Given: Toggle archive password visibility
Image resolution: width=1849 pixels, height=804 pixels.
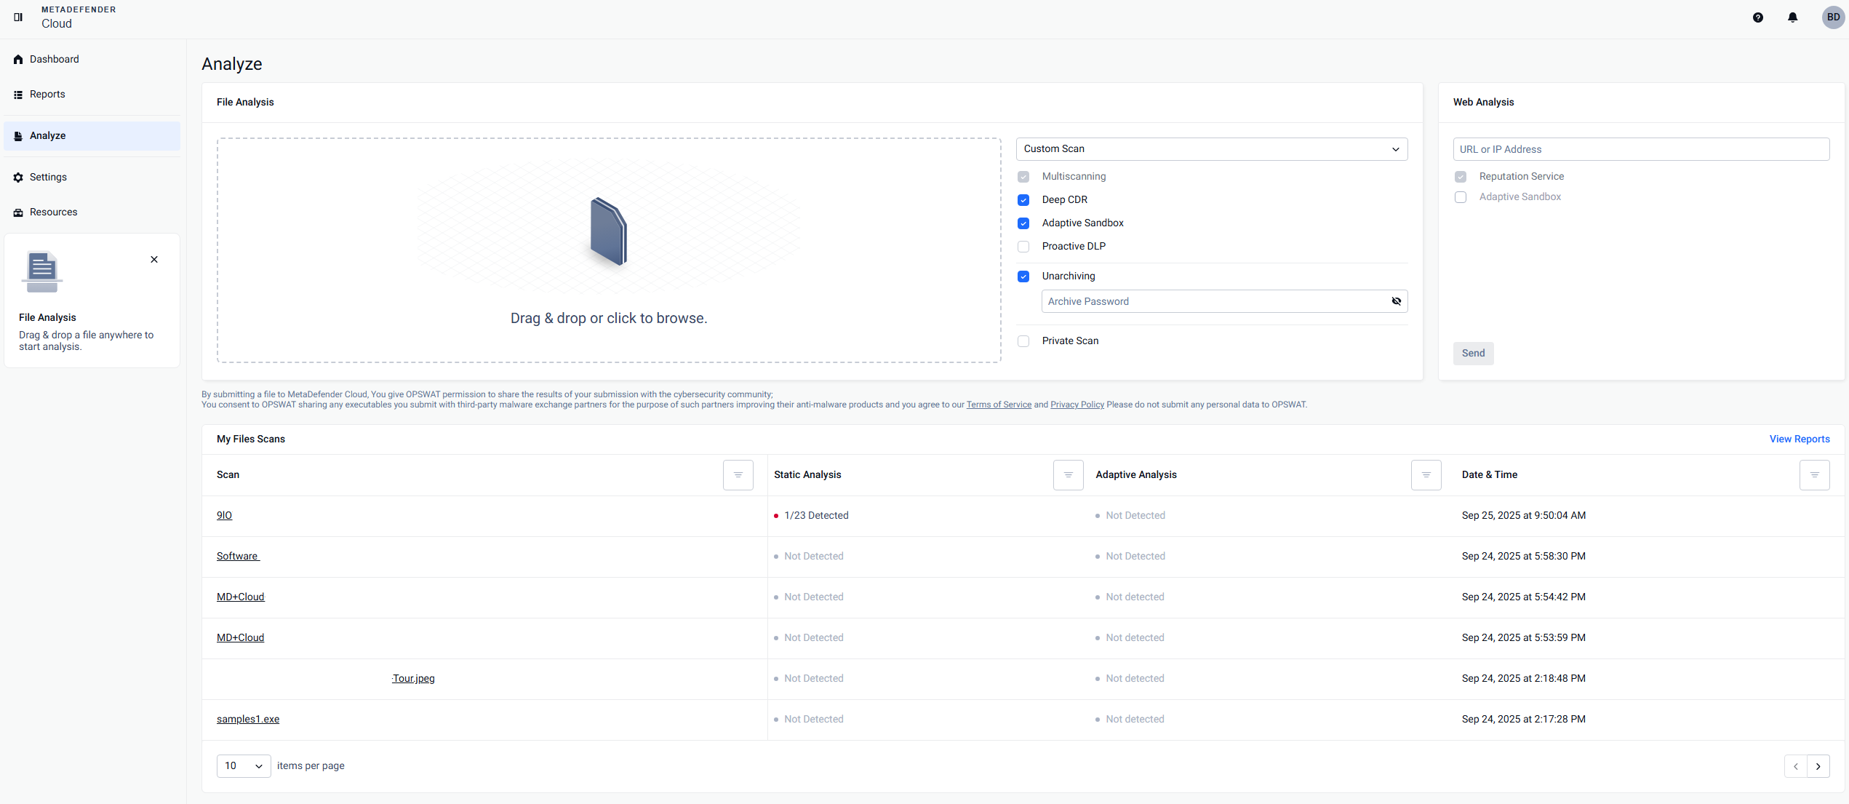Looking at the screenshot, I should tap(1396, 301).
